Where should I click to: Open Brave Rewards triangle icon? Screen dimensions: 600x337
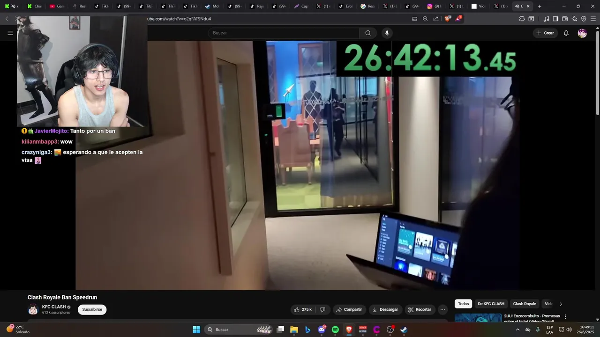pyautogui.click(x=458, y=19)
